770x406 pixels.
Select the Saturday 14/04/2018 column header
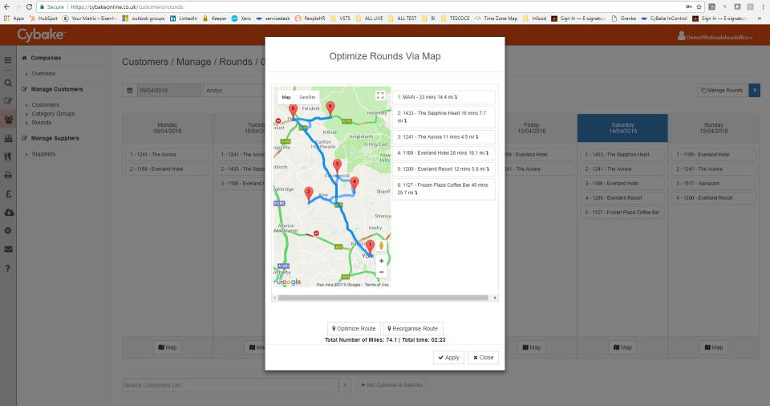pos(622,128)
